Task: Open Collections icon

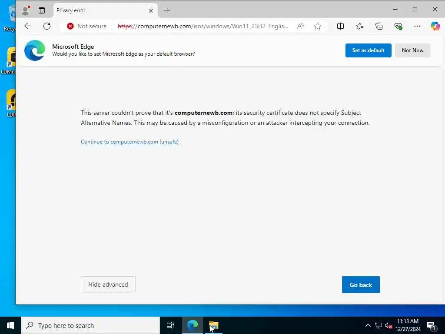Action: (379, 26)
